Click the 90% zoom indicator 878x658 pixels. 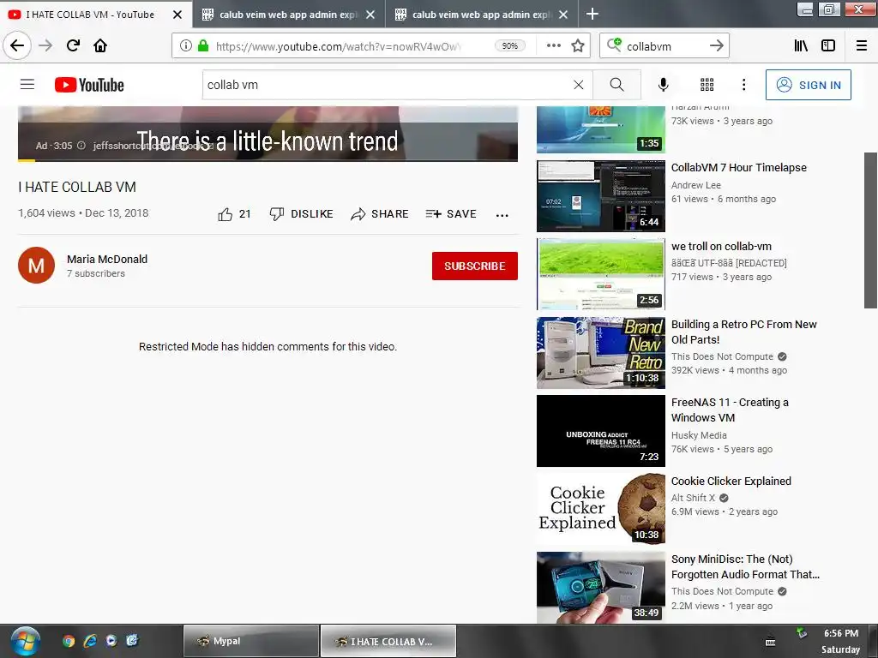point(509,45)
